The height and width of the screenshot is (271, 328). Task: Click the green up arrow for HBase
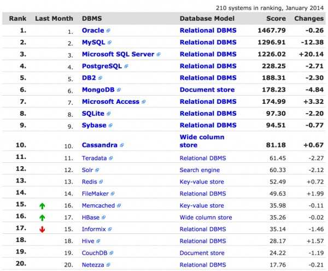click(42, 217)
